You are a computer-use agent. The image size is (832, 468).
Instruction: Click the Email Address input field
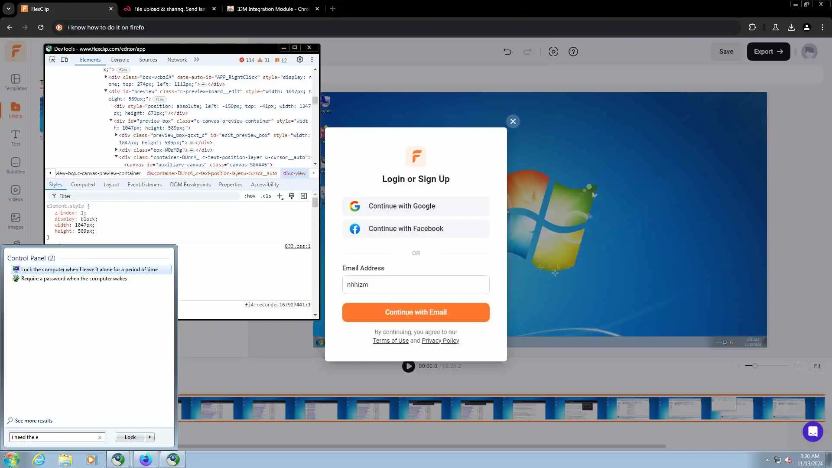pos(416,285)
